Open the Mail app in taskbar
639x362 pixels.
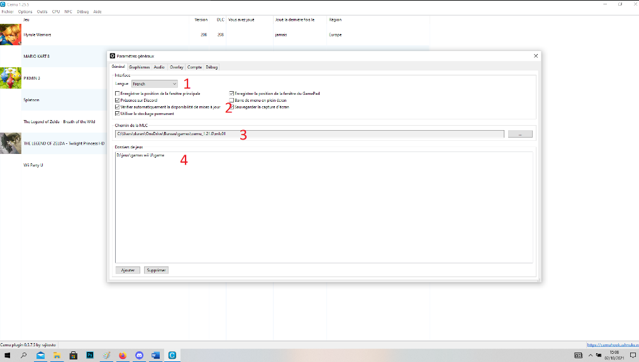point(41,356)
